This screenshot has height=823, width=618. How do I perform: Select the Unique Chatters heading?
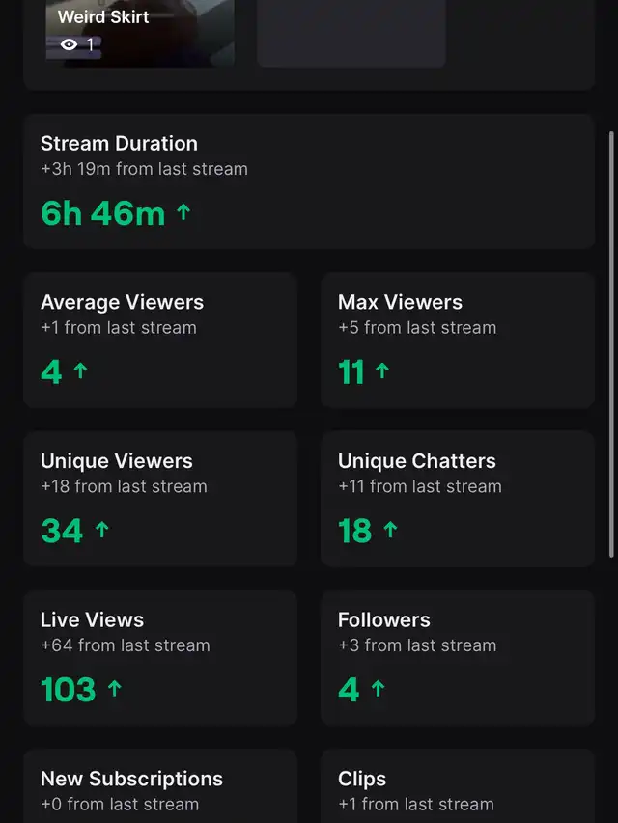[x=417, y=461]
